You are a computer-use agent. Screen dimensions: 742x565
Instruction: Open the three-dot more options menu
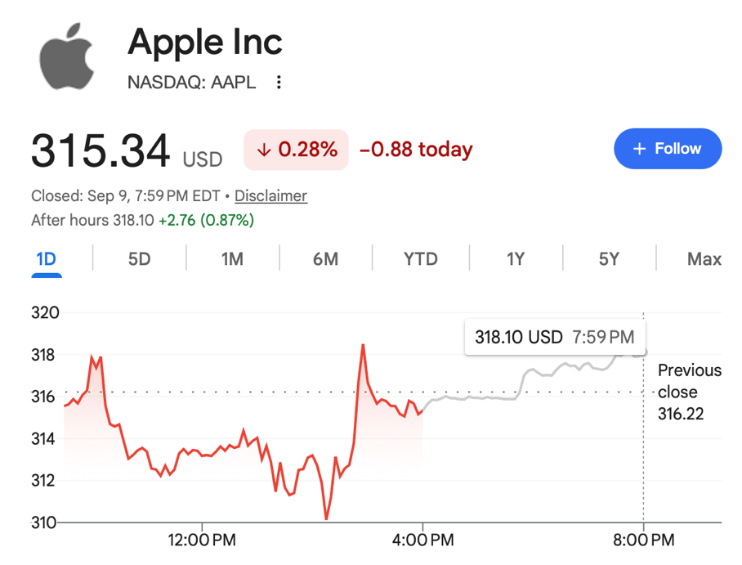[279, 82]
